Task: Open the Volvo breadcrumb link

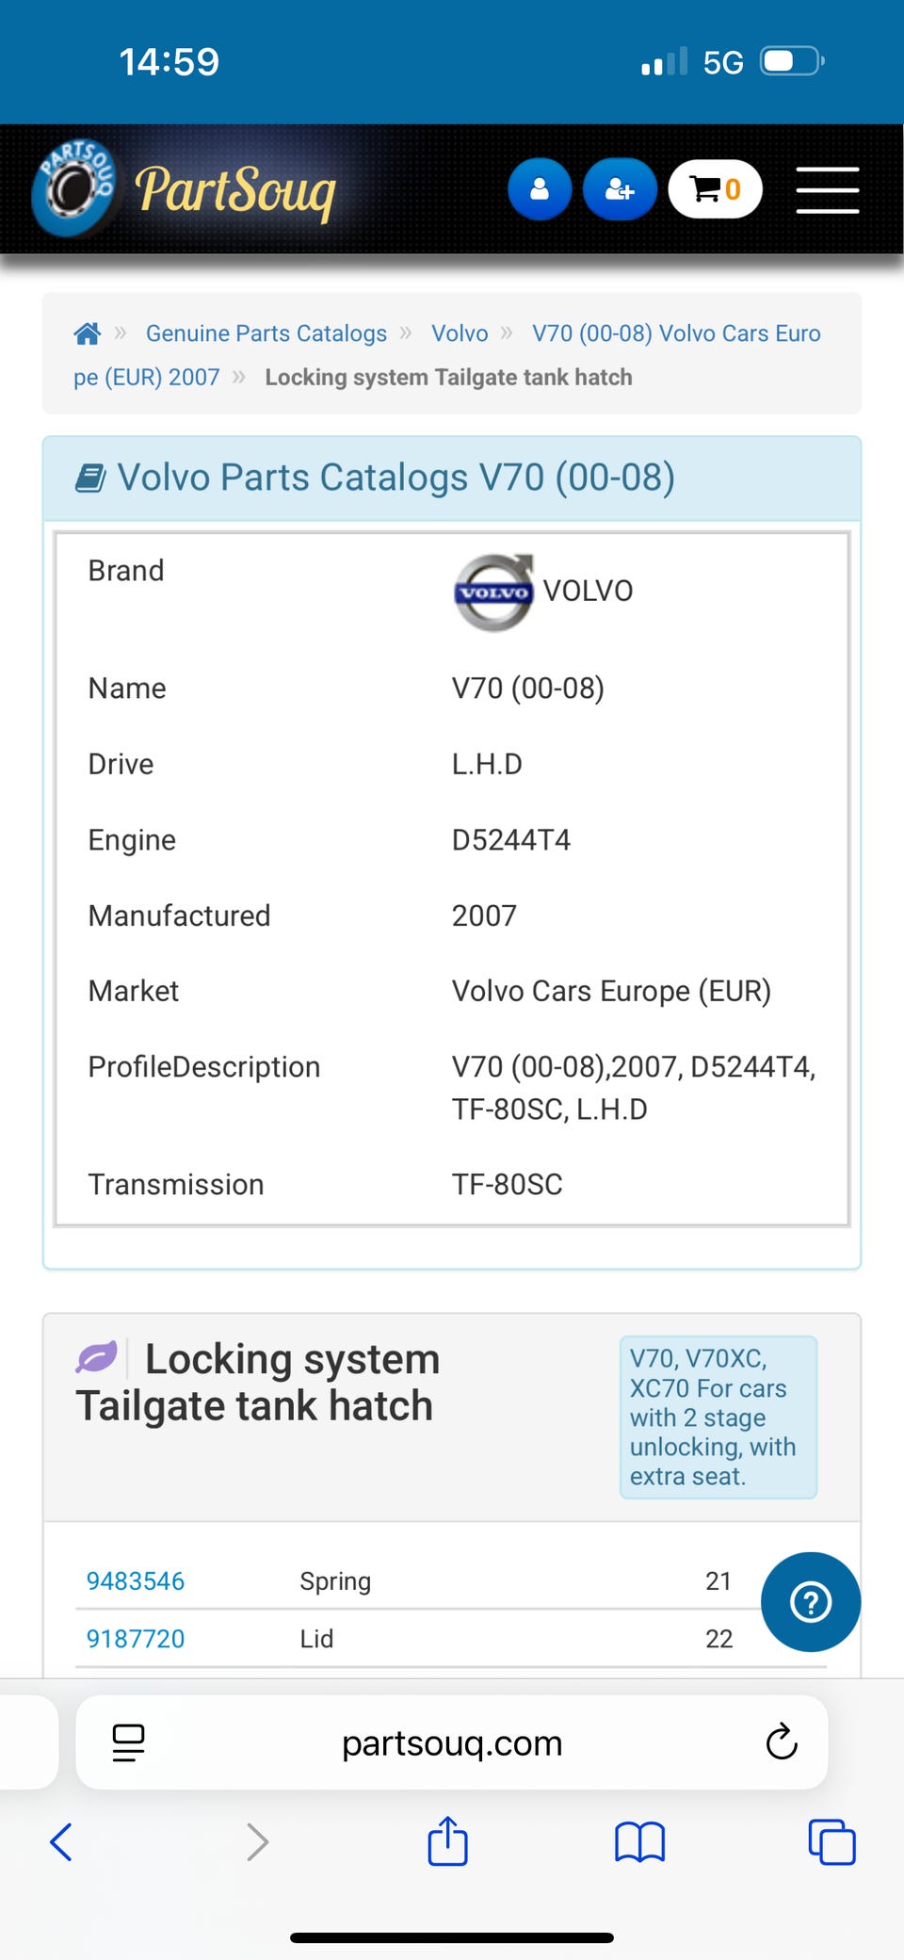Action: click(460, 333)
